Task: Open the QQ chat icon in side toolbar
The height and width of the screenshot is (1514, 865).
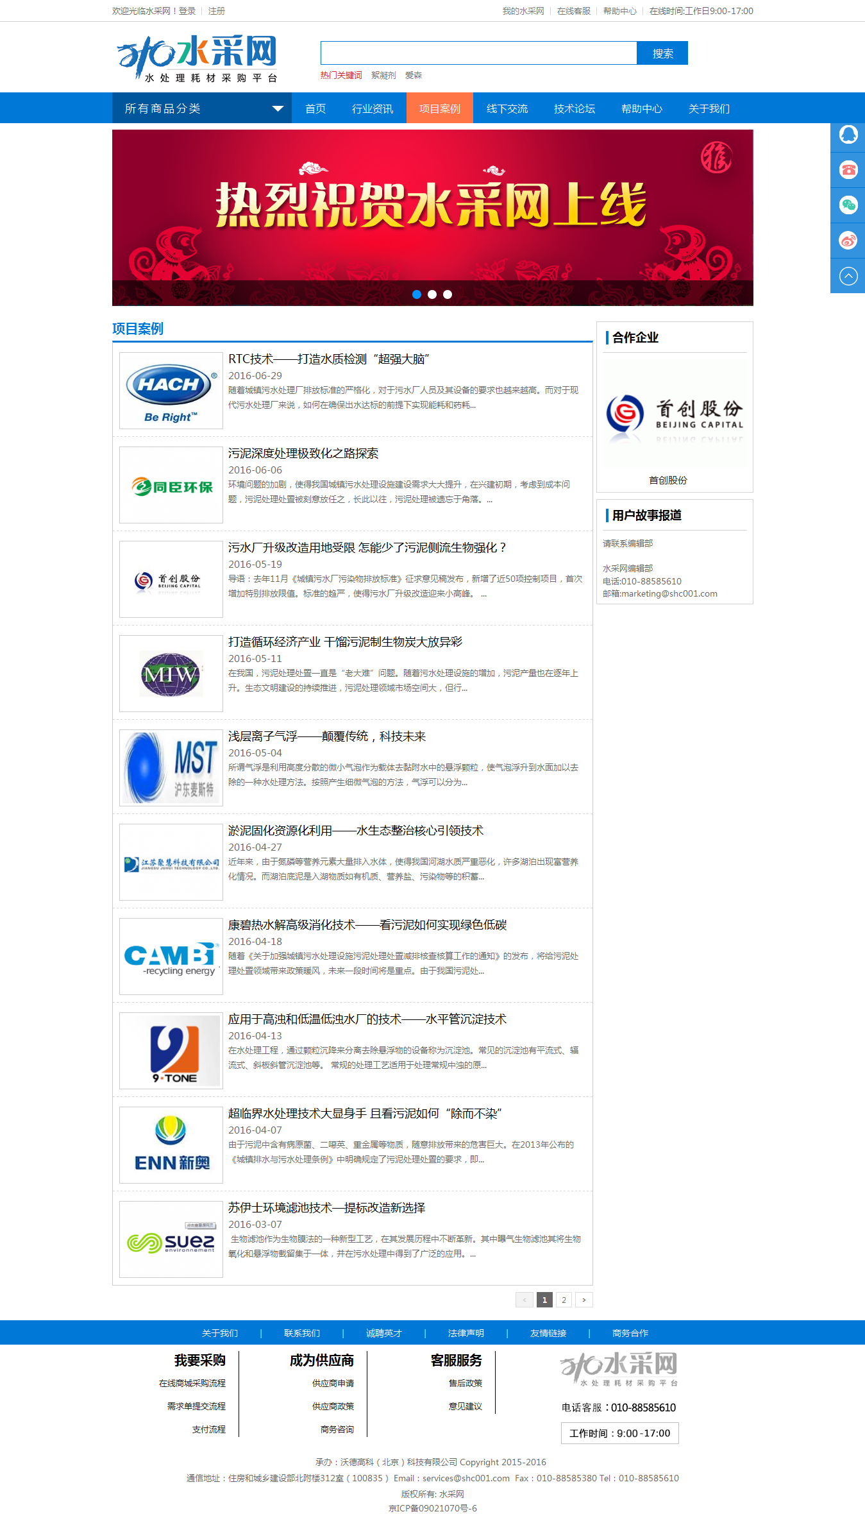Action: 848,135
